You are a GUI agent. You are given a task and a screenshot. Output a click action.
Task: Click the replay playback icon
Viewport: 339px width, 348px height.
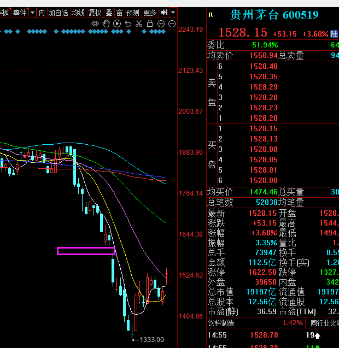click(117, 23)
